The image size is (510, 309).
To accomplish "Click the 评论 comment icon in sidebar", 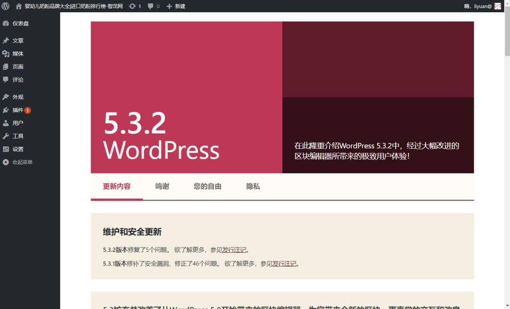I will pyautogui.click(x=6, y=80).
